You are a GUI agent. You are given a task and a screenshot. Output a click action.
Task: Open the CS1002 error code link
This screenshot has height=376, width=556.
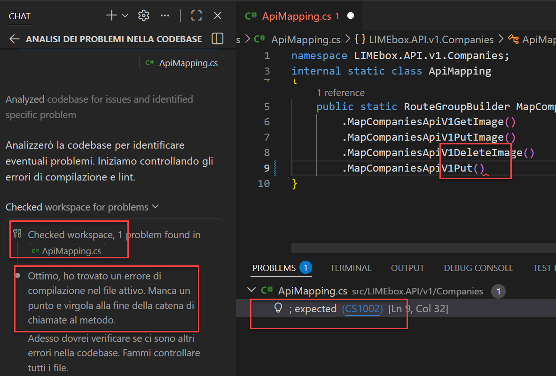tap(362, 308)
